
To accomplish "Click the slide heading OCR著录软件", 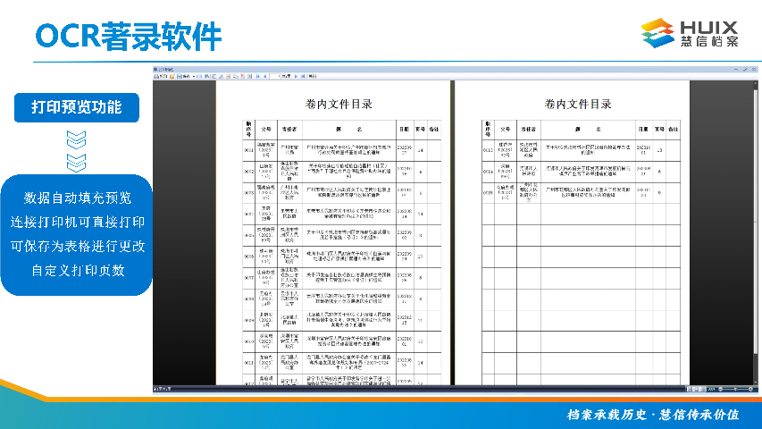I will click(x=129, y=37).
